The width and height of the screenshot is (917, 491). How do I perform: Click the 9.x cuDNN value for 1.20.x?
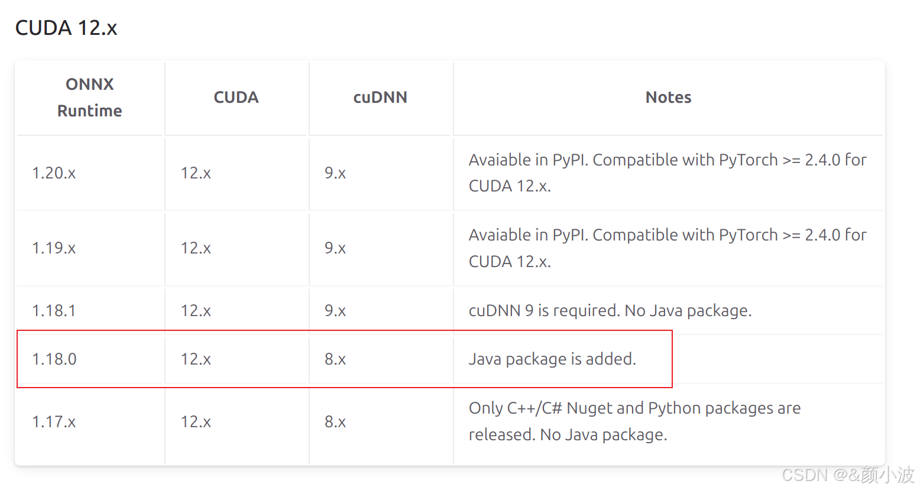tap(335, 173)
